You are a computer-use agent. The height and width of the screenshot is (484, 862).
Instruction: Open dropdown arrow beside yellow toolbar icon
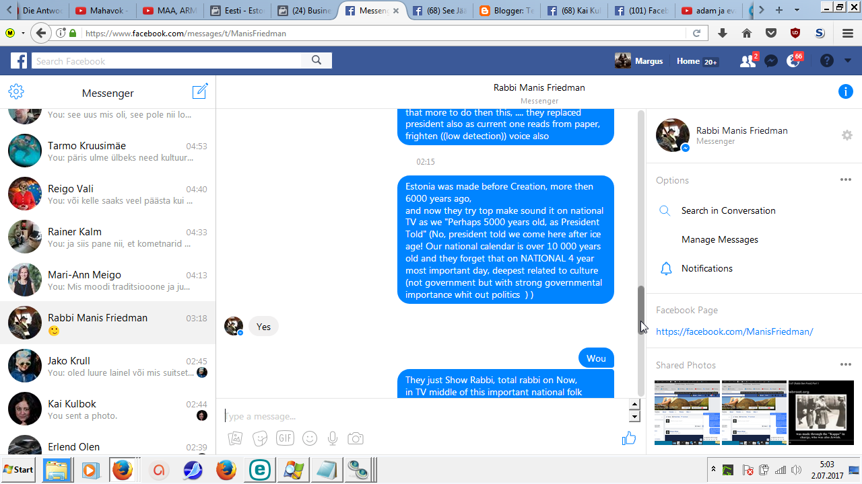click(x=23, y=33)
